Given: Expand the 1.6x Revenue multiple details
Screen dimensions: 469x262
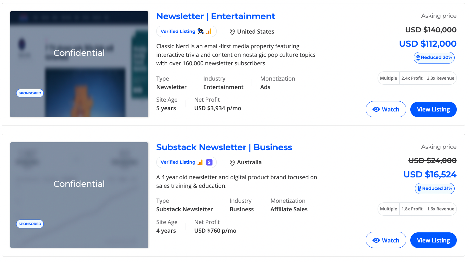Looking at the screenshot, I should pos(441,209).
